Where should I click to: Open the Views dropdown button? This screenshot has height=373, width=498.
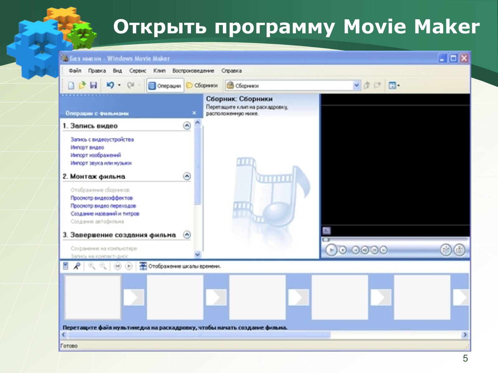(394, 85)
